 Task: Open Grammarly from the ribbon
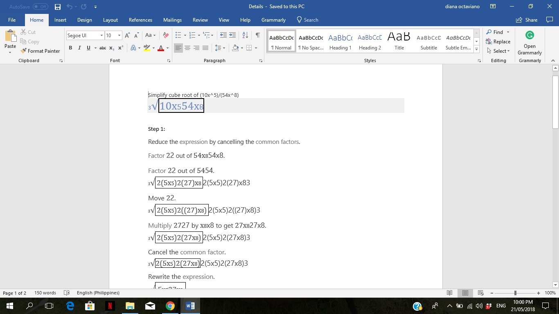530,43
